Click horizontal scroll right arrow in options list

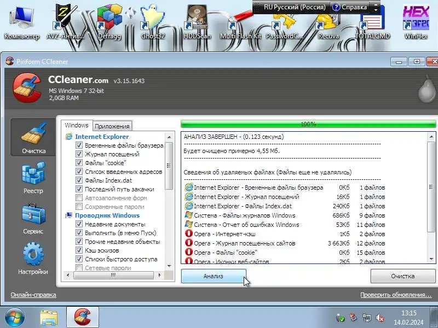click(159, 275)
